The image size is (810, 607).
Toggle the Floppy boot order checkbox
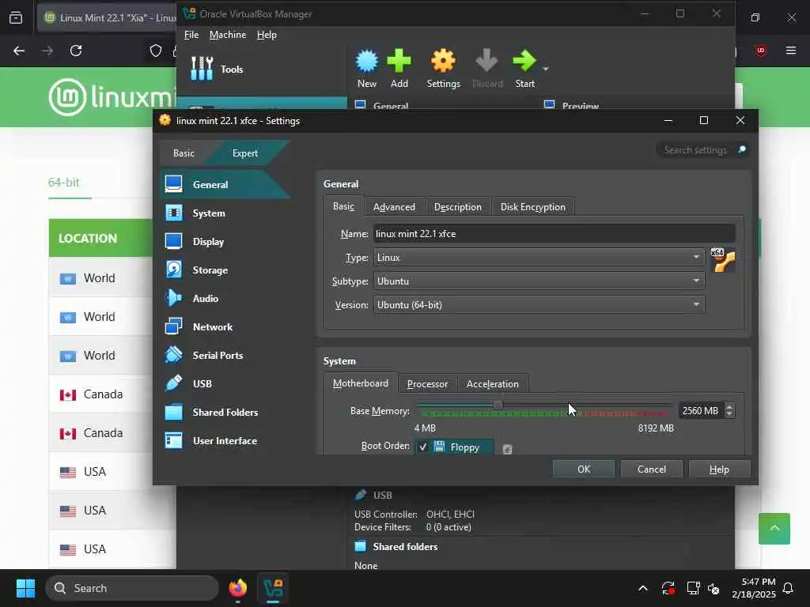pos(423,447)
